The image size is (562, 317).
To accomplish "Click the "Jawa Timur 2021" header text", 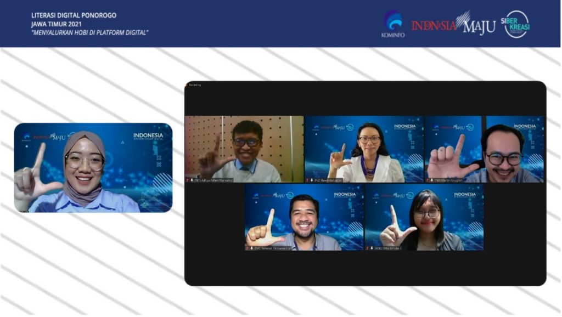I will [58, 24].
